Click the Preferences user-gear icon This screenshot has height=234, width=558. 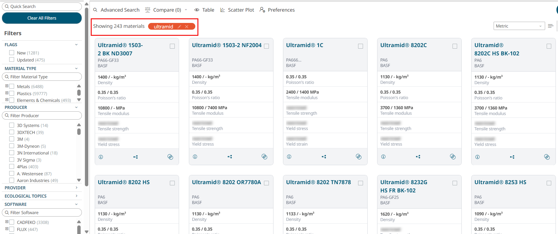click(262, 10)
